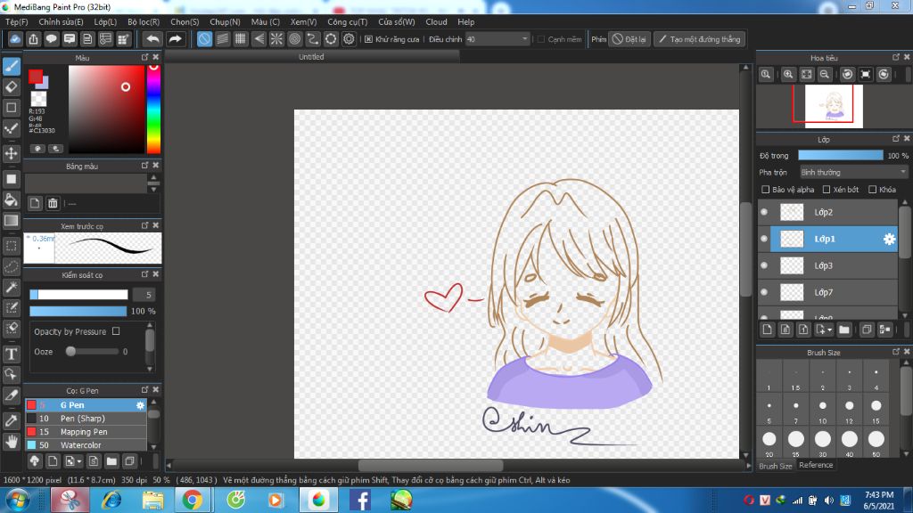Select the Brush tool in left toolbar

pyautogui.click(x=12, y=66)
